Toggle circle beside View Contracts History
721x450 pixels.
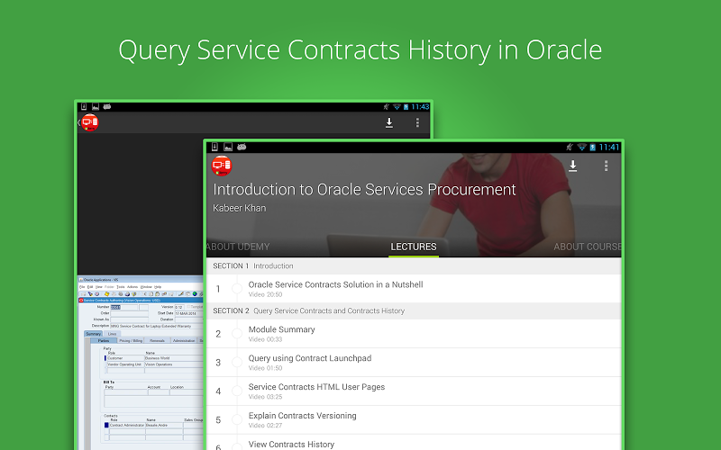coord(237,446)
